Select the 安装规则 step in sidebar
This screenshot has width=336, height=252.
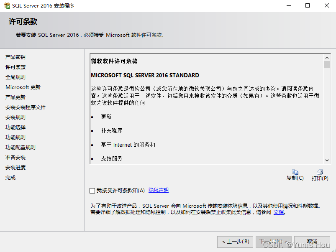click(x=15, y=117)
